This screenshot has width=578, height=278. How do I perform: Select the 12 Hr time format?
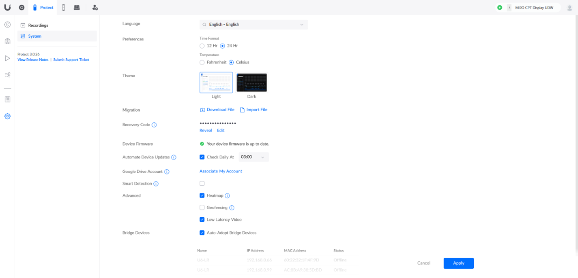[x=202, y=46]
